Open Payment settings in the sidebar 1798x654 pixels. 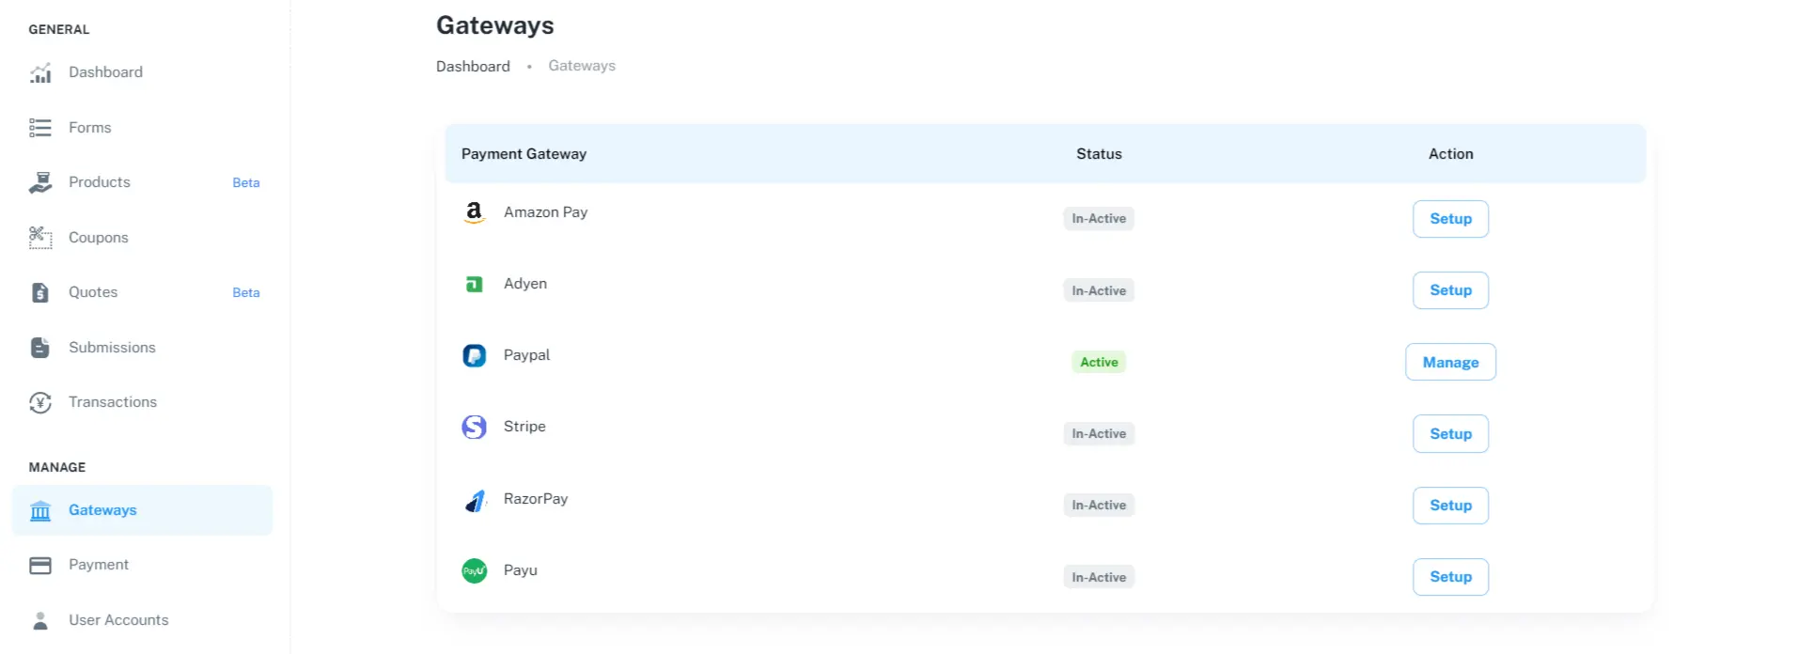coord(99,565)
